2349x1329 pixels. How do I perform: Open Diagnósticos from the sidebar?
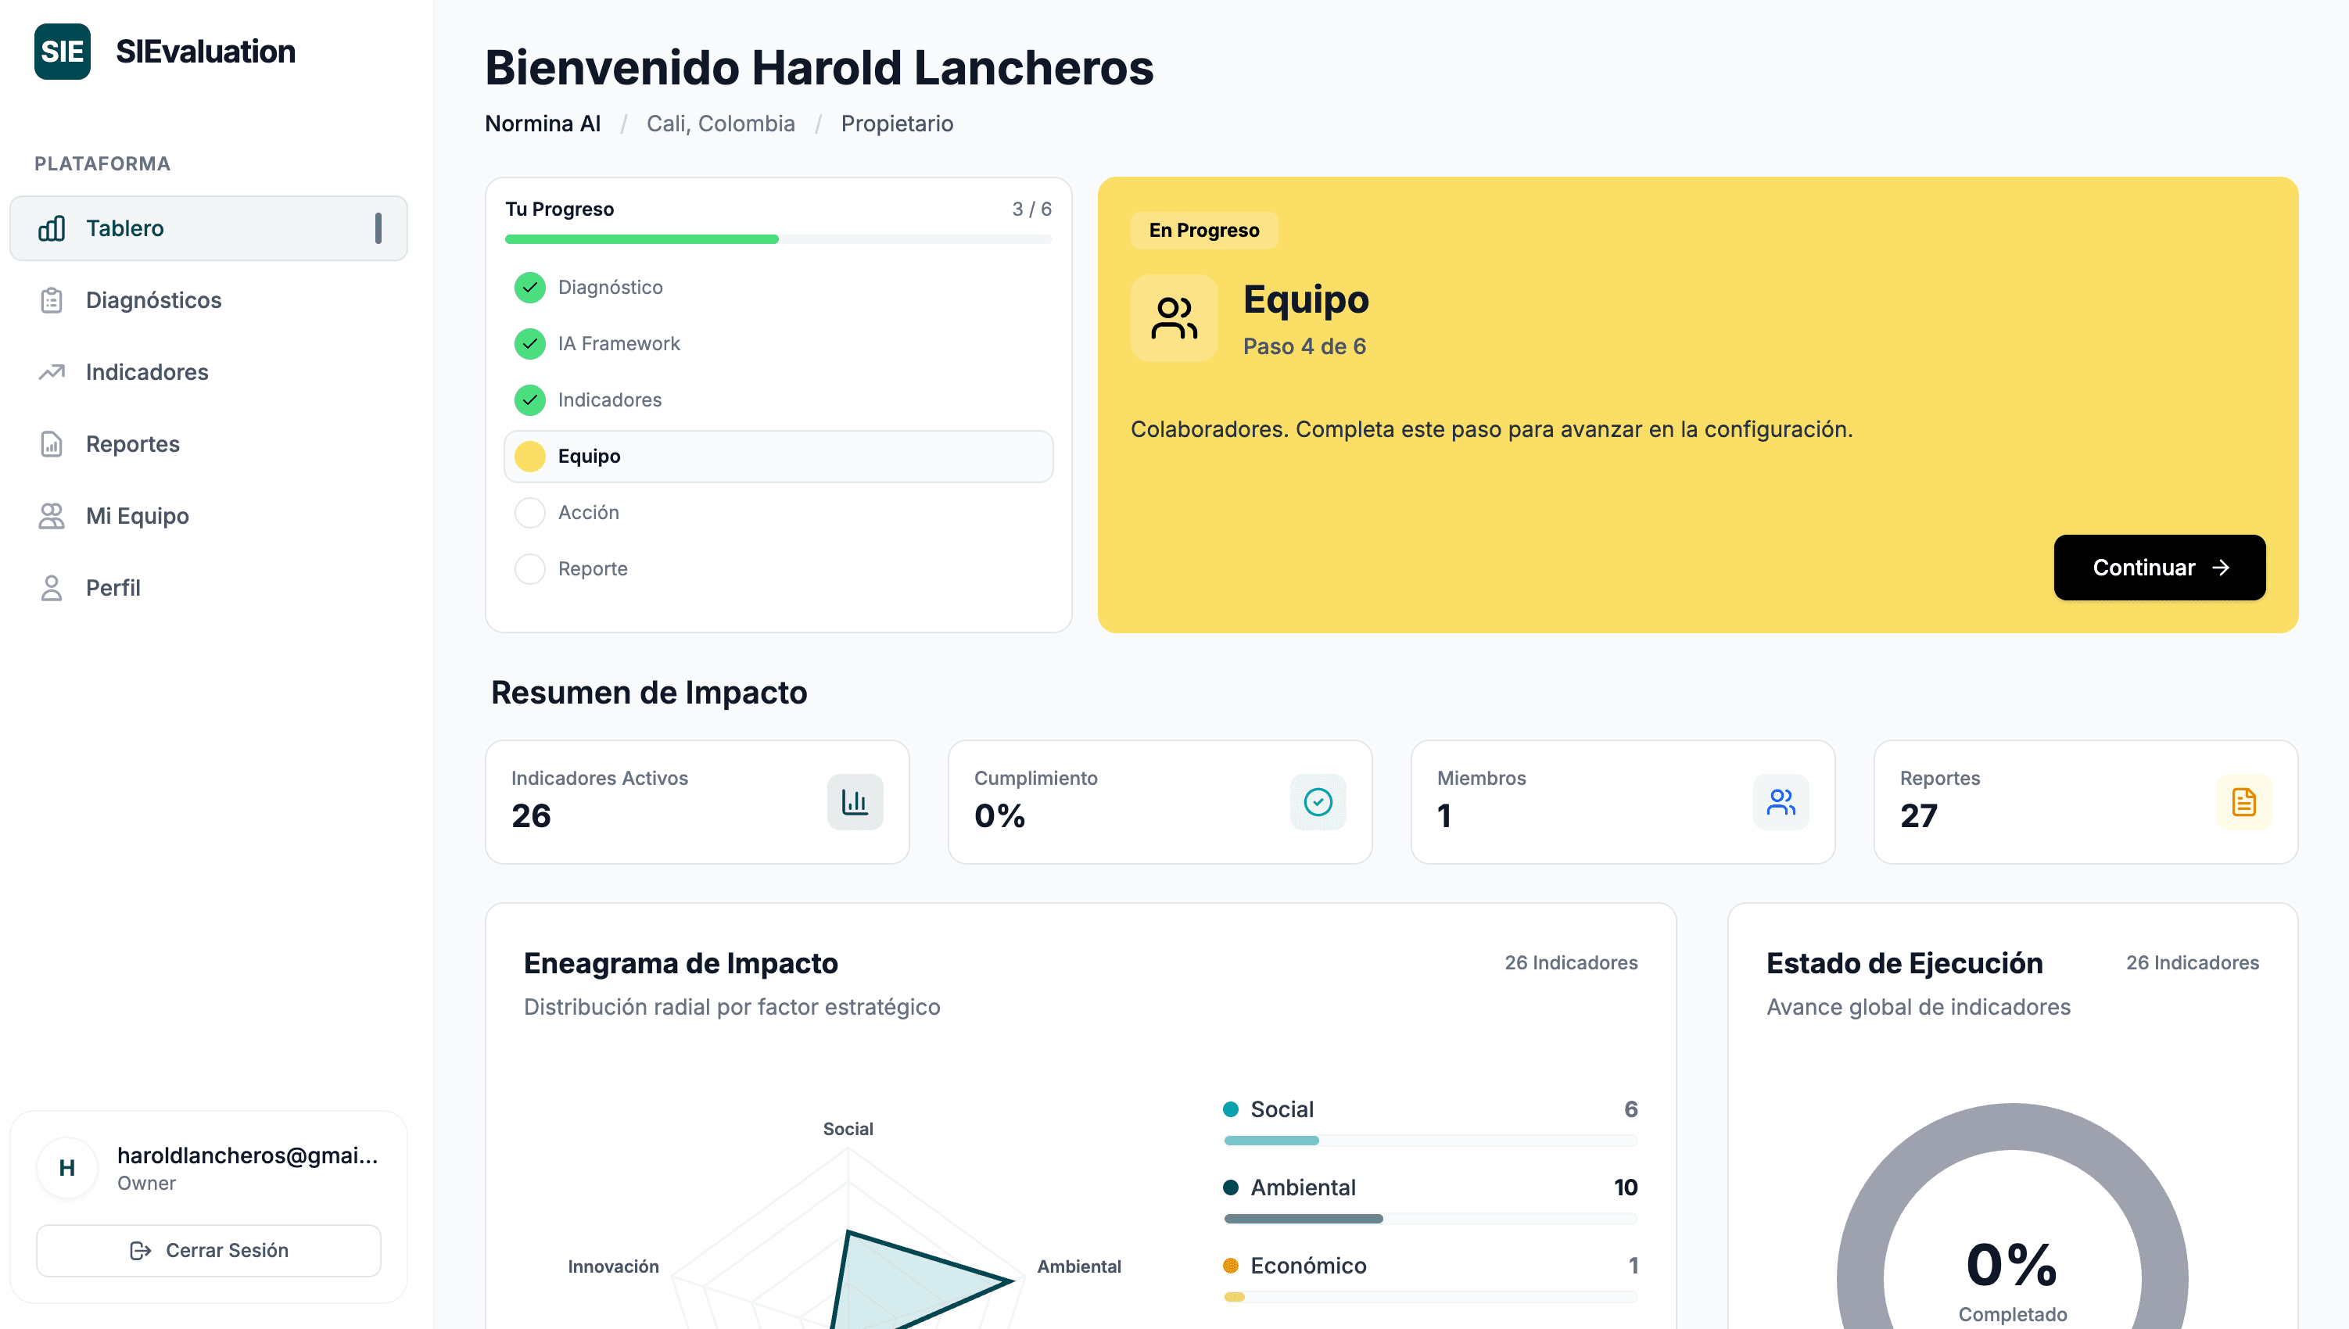(153, 299)
